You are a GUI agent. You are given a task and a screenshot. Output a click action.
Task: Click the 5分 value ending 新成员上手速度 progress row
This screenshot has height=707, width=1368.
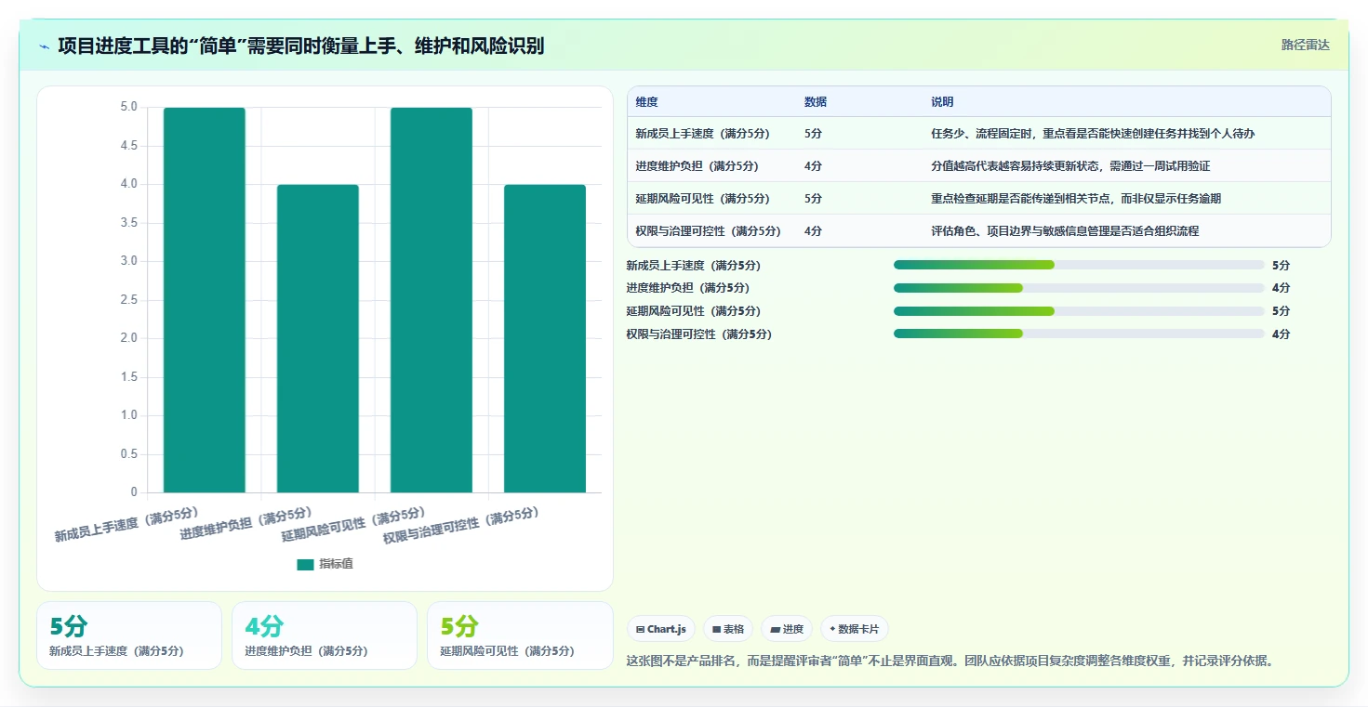click(1281, 266)
